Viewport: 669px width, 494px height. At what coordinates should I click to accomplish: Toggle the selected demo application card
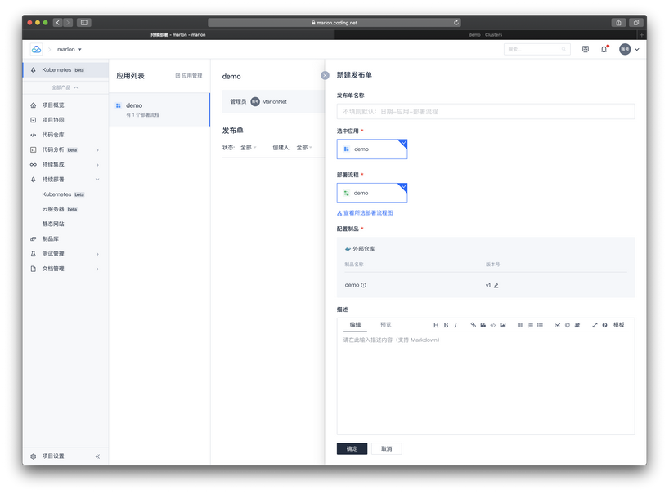[x=371, y=149]
